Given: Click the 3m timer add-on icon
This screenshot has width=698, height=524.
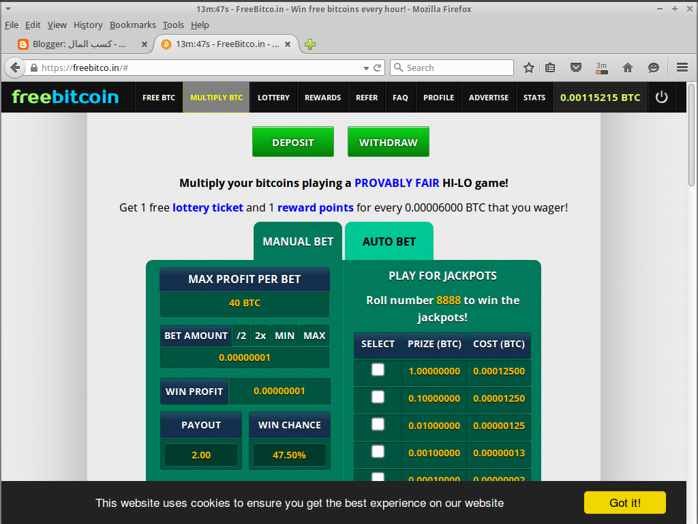Looking at the screenshot, I should (602, 68).
